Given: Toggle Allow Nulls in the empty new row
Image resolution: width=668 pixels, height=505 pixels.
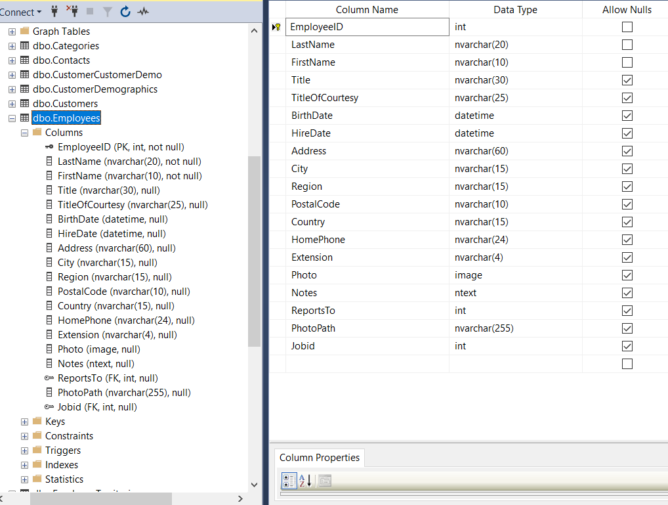Looking at the screenshot, I should point(627,364).
